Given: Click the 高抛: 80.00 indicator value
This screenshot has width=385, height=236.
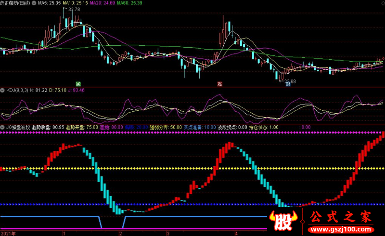Looking at the screenshot, I should point(111,127).
